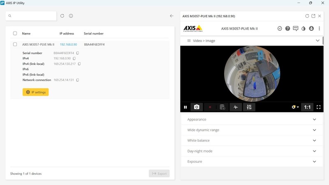Click the camera panel scrollbar
329x185 pixels.
[x=323, y=40]
